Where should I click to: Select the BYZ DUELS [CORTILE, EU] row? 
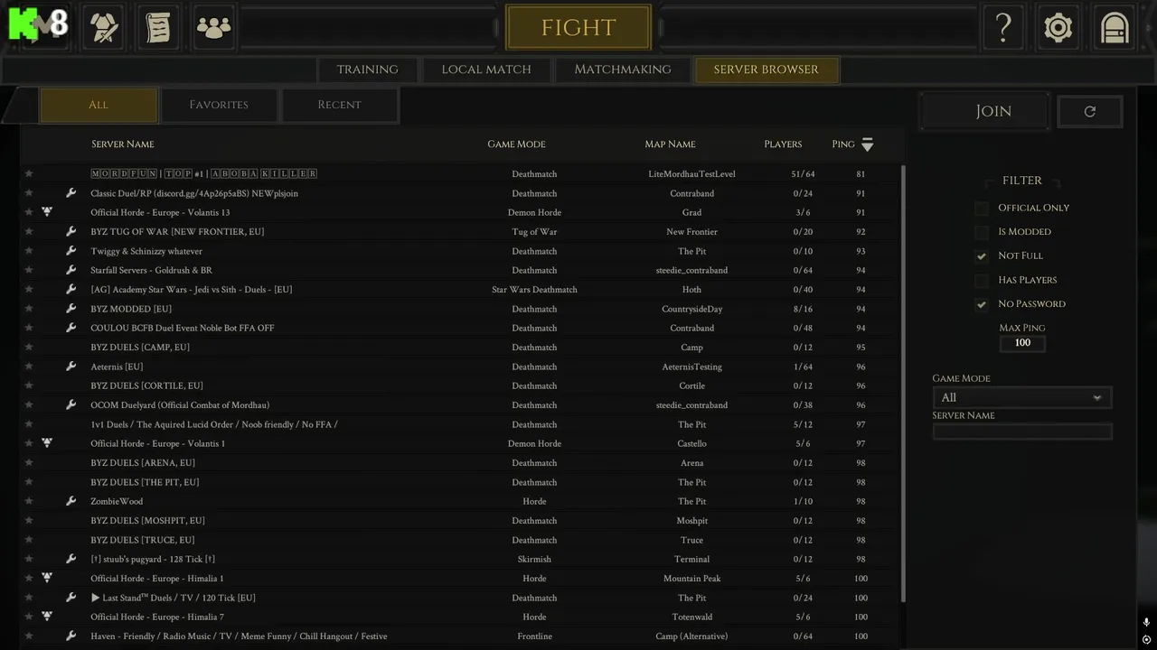coord(461,385)
